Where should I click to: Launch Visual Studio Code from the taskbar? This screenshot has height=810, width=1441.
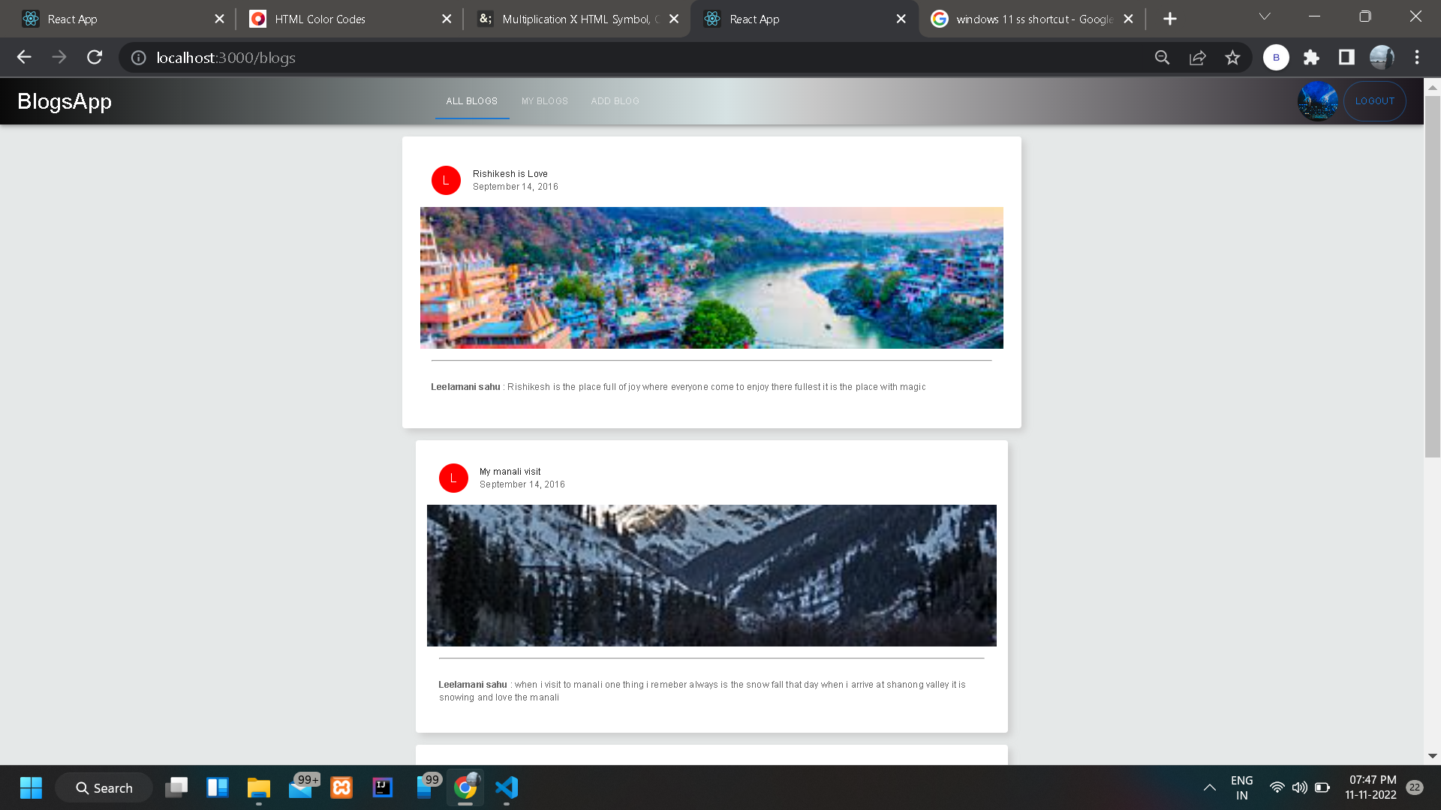pyautogui.click(x=507, y=787)
